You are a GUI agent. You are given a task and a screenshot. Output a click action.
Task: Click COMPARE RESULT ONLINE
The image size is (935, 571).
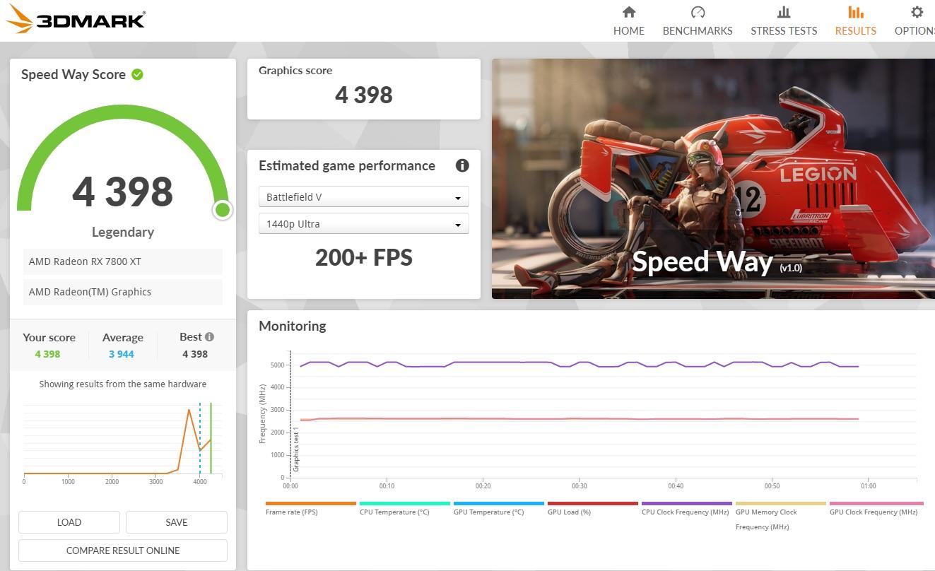pos(123,551)
